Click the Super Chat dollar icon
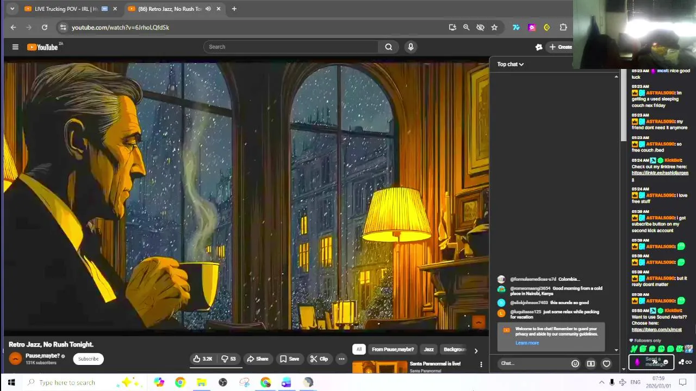The width and height of the screenshot is (696, 391). [591, 364]
